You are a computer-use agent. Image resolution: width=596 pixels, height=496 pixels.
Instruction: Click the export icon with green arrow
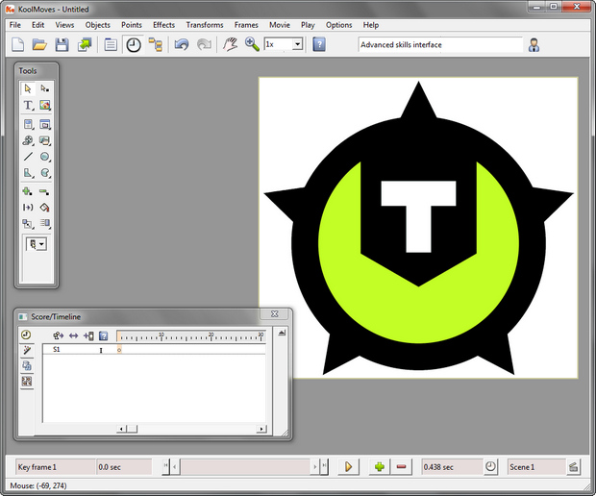[x=85, y=44]
